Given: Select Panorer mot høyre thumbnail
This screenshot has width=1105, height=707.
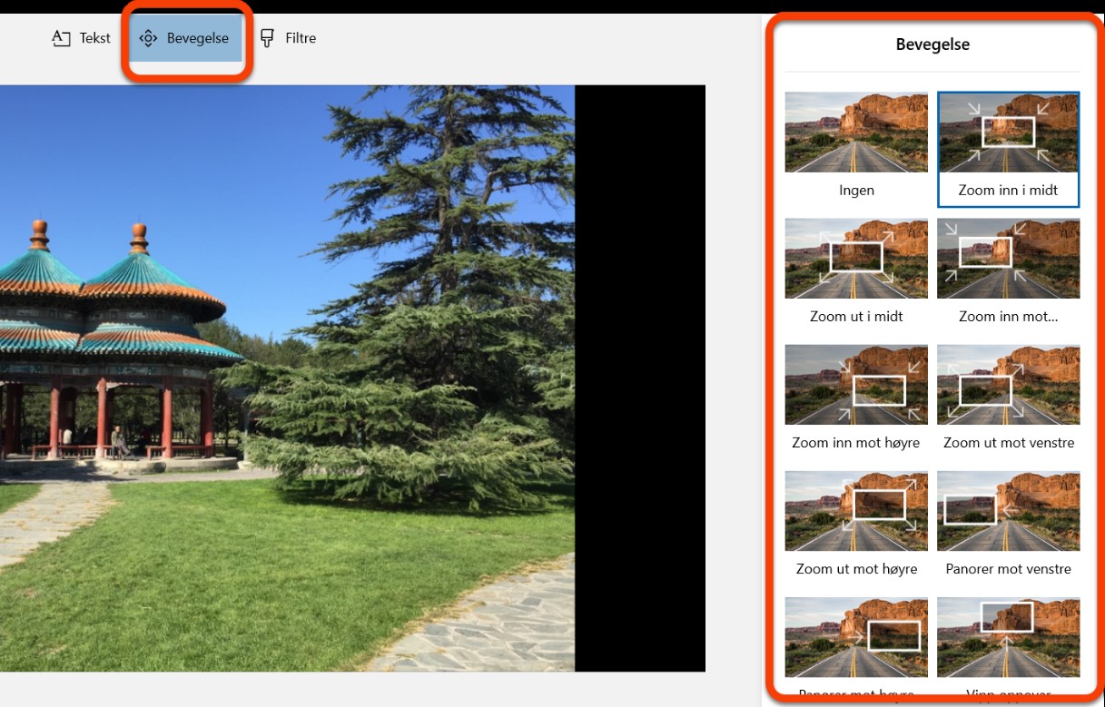Looking at the screenshot, I should click(x=856, y=637).
